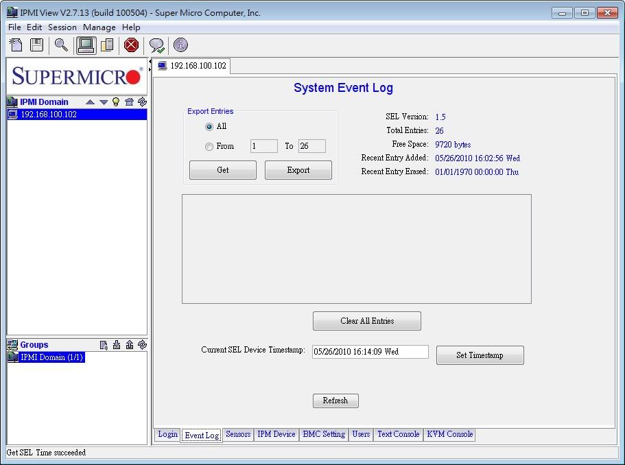Open the File menu

click(14, 27)
